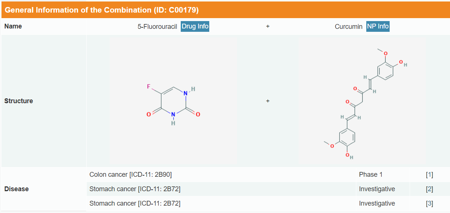Click the Structure row label
Screen dimensions: 450x213
pos(19,101)
